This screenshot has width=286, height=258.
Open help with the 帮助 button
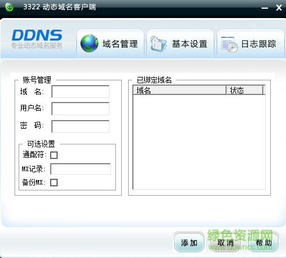(263, 243)
